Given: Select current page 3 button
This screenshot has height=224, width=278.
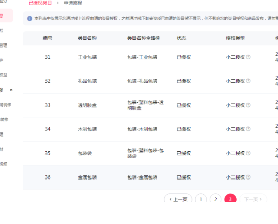Looking at the screenshot, I should point(230,199).
